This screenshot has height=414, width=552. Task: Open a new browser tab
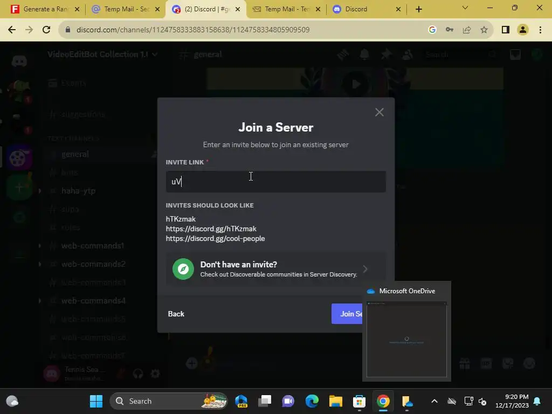point(418,9)
